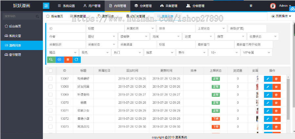This screenshot has width=295, height=139.
Task: Check the box for row 13067
Action: [x=50, y=79]
